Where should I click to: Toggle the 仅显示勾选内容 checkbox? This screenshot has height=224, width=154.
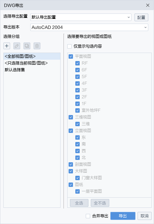70,46
